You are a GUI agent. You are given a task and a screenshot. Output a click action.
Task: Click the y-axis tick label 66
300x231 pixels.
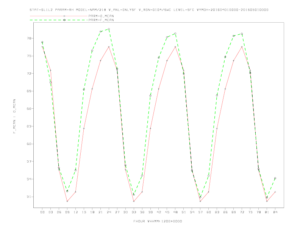(x=29, y=109)
